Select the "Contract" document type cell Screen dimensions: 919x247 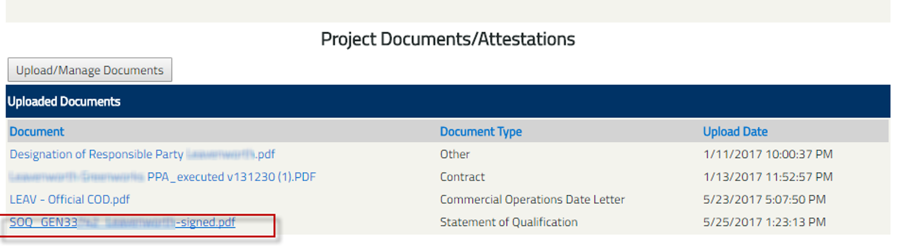(x=462, y=177)
